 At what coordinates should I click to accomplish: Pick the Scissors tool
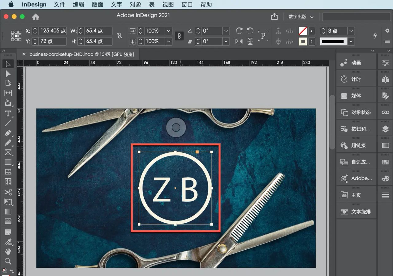click(x=8, y=192)
